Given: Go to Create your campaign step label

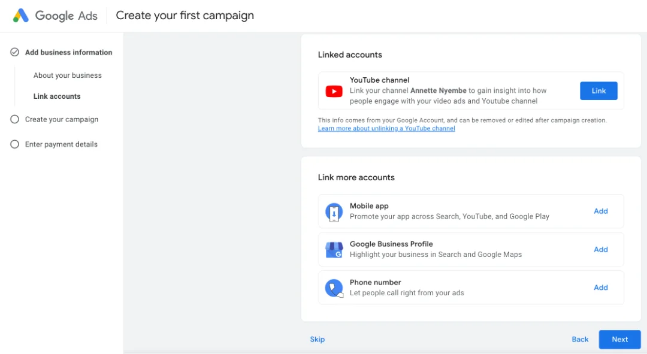Looking at the screenshot, I should (62, 119).
